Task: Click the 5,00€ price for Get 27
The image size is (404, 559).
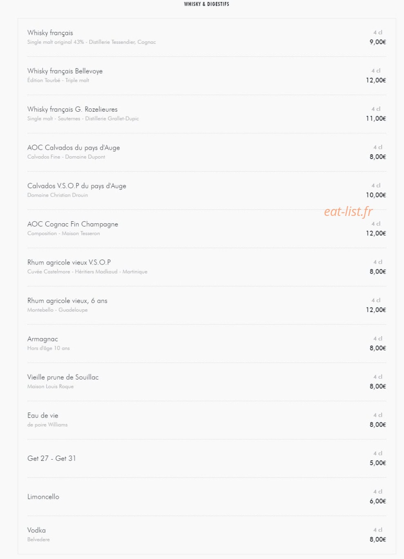Action: [x=378, y=463]
